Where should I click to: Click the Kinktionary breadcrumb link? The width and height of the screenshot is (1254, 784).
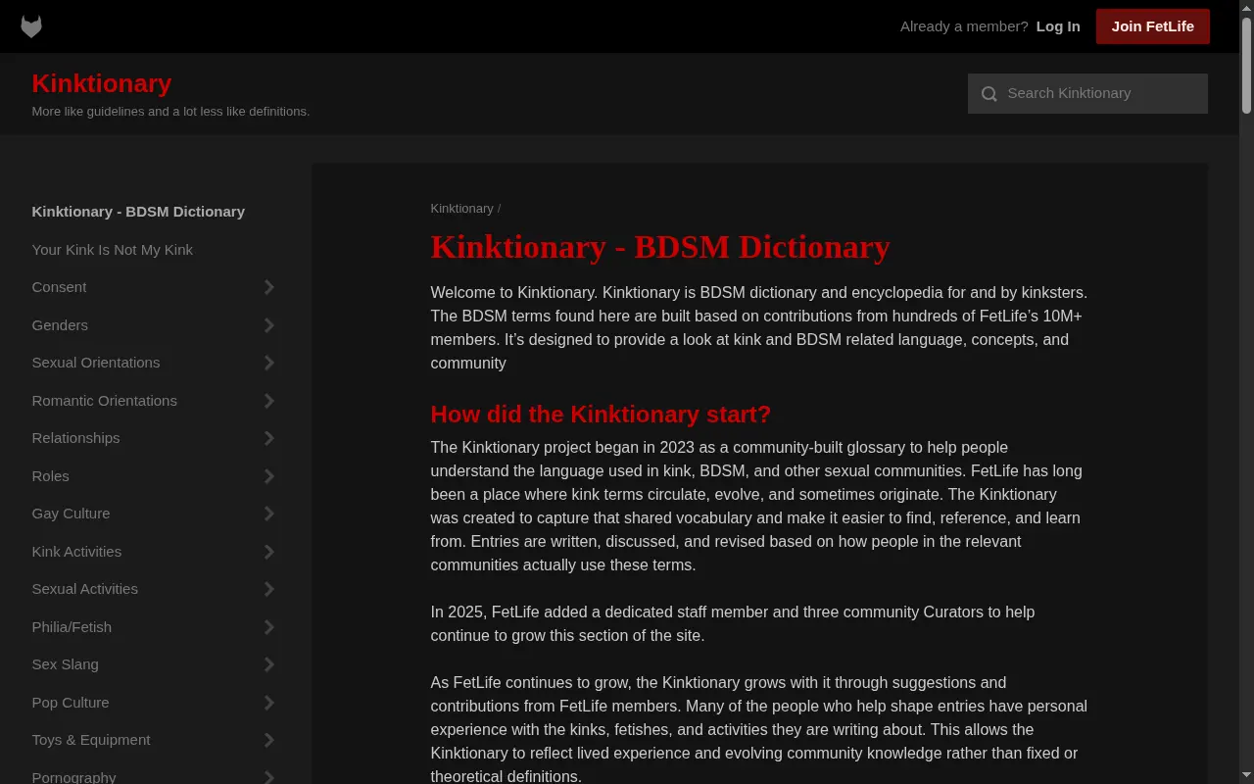(461, 209)
